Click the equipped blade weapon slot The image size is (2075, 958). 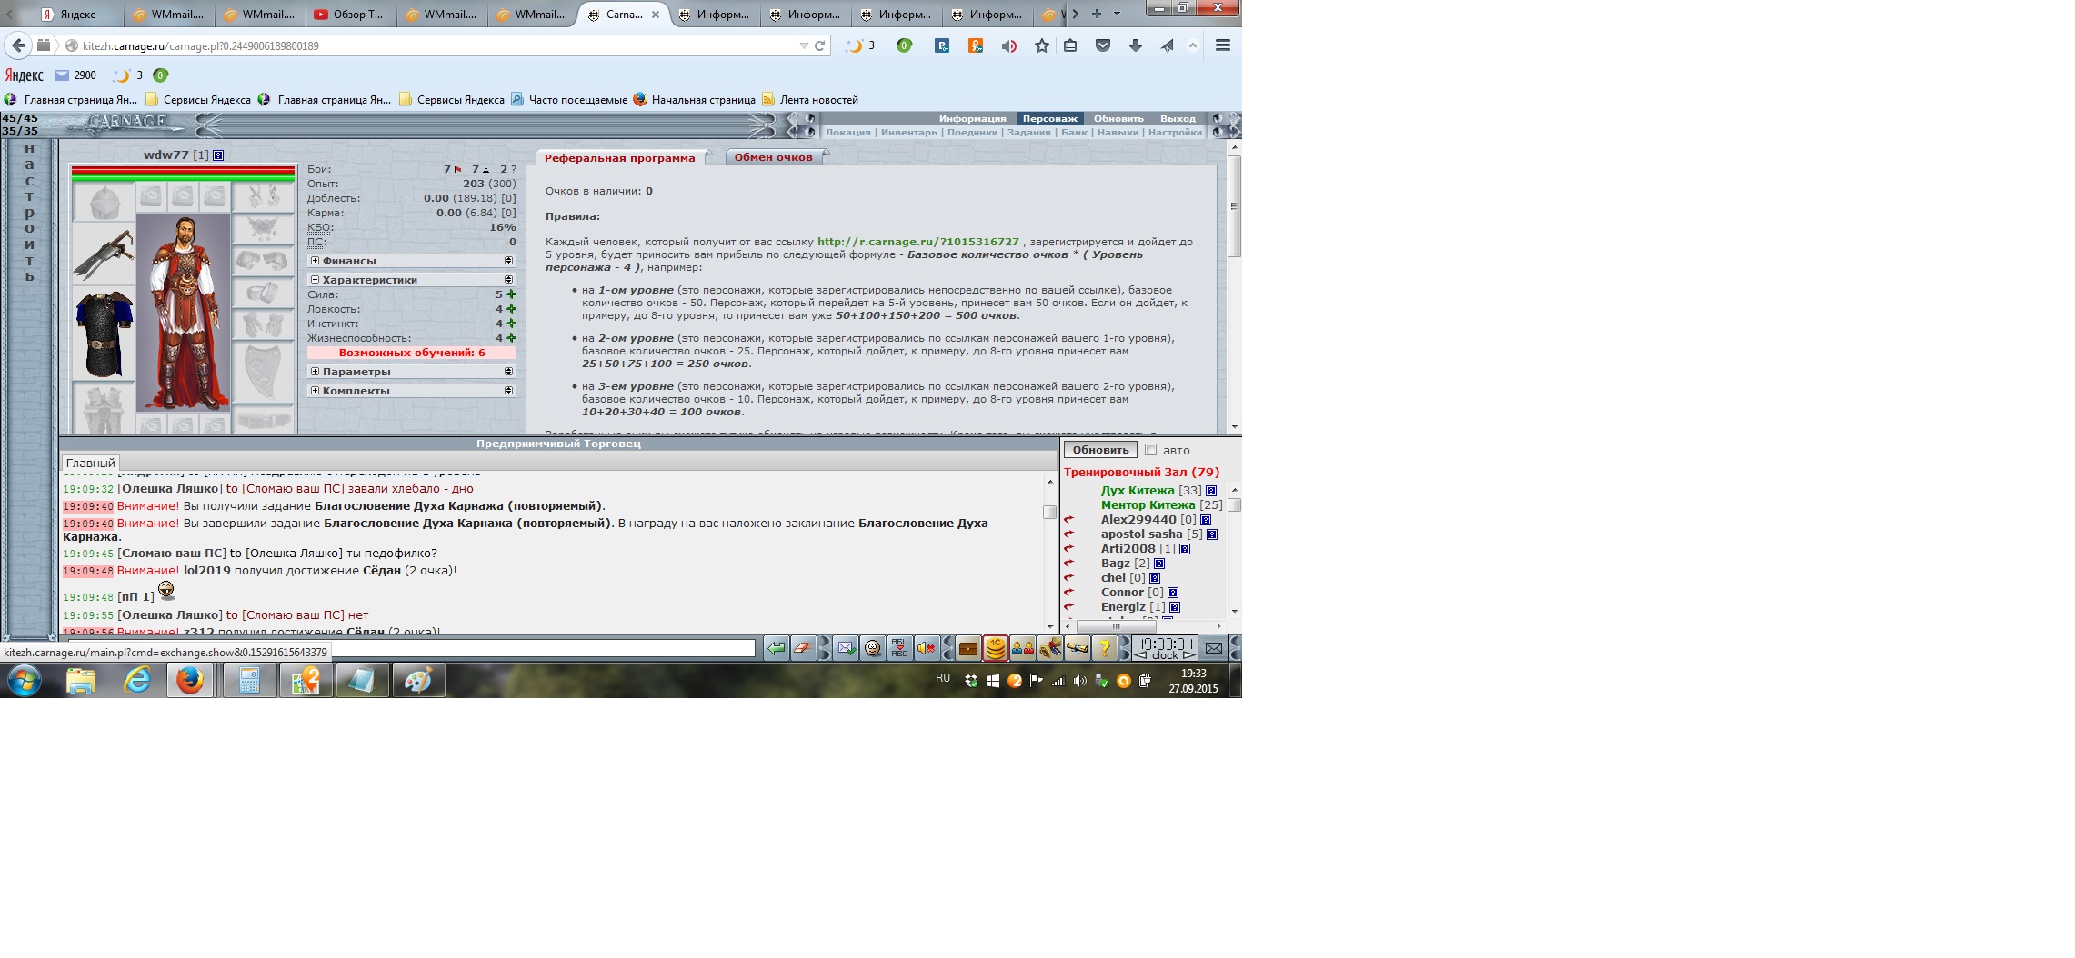pyautogui.click(x=104, y=254)
